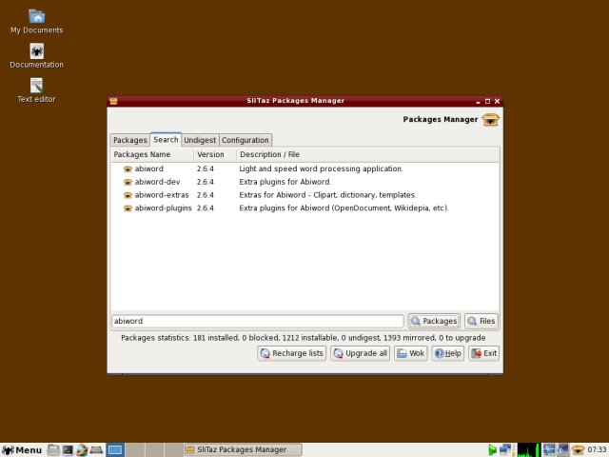
Task: Select the Search tab
Action: coord(166,140)
